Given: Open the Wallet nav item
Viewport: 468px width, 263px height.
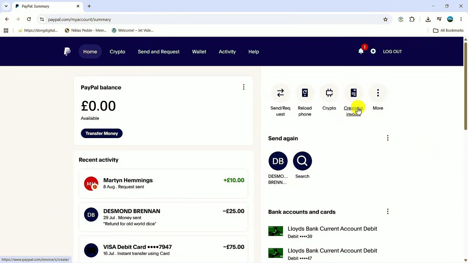Looking at the screenshot, I should [x=199, y=52].
